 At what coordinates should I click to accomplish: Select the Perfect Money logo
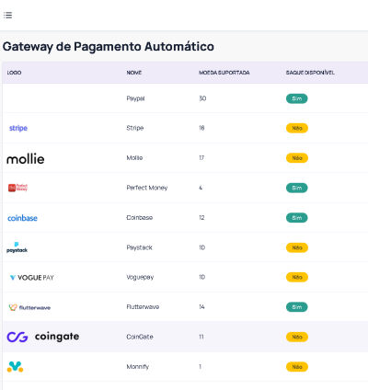click(17, 188)
